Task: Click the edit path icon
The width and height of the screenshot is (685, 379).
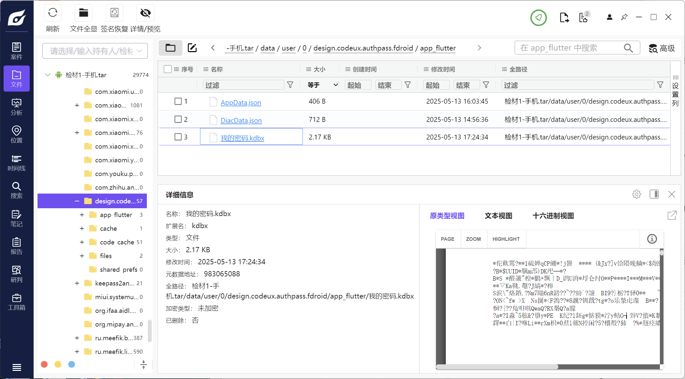Action: point(192,48)
